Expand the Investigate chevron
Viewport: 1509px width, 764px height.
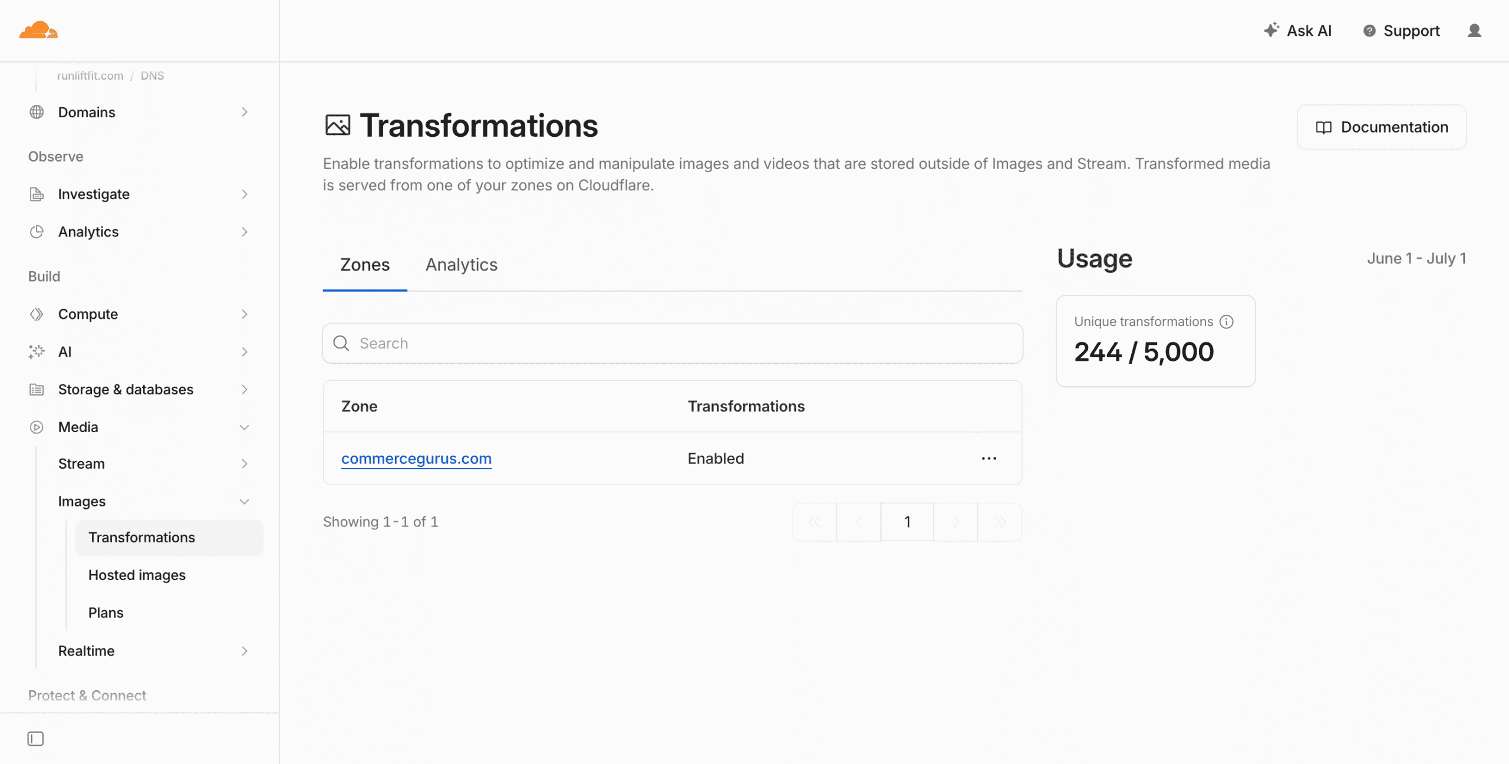(x=245, y=194)
